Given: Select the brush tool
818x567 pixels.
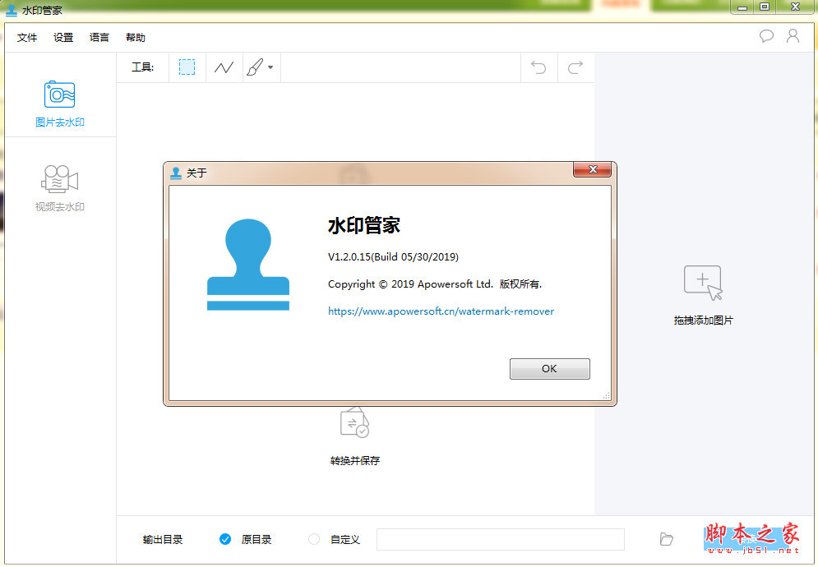Looking at the screenshot, I should pos(255,67).
